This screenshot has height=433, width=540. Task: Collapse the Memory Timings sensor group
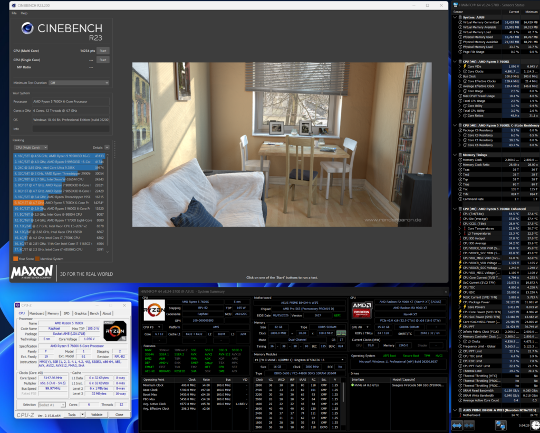[x=455, y=155]
